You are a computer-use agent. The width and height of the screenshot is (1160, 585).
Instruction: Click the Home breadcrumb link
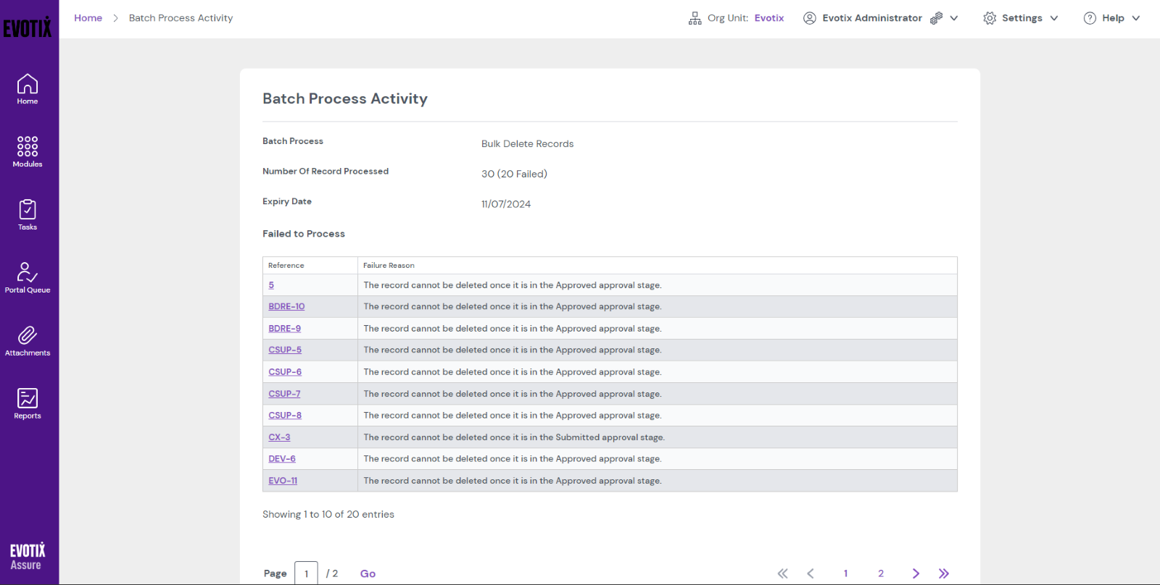click(88, 18)
